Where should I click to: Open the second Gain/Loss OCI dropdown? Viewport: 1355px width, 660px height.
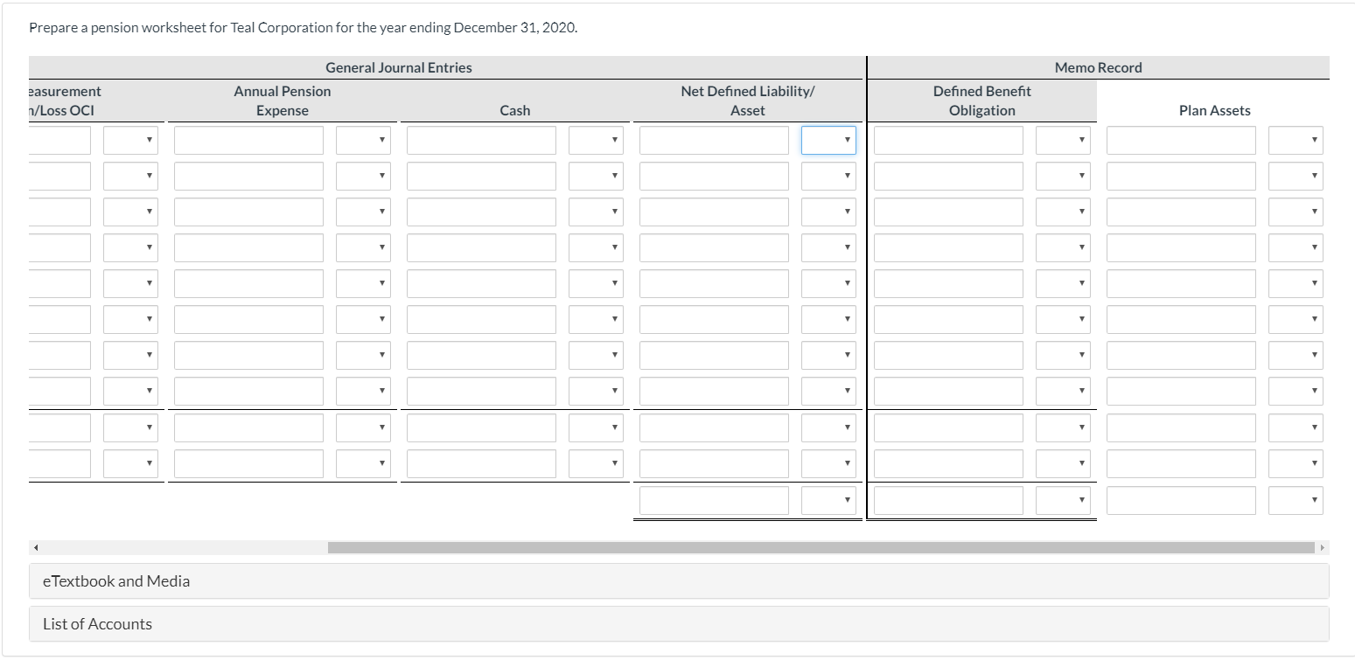coord(129,175)
